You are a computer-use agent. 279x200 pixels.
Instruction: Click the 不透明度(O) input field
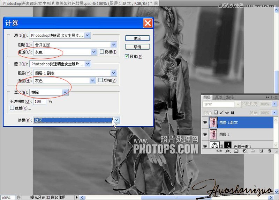pos(39,101)
